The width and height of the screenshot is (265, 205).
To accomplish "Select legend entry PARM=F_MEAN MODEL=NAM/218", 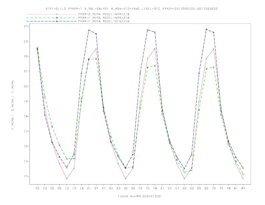I will pos(104,18).
